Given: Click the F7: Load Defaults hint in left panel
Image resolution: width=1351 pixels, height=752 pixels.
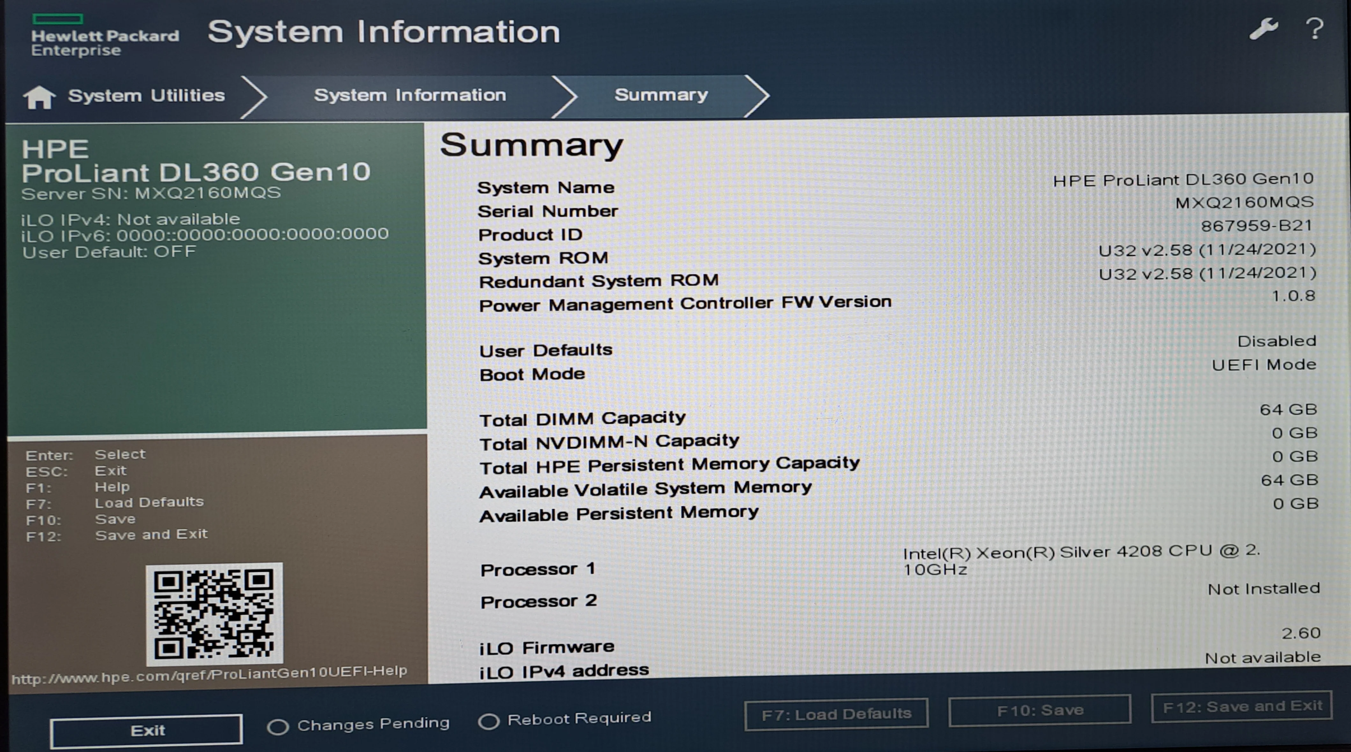Looking at the screenshot, I should 114,503.
